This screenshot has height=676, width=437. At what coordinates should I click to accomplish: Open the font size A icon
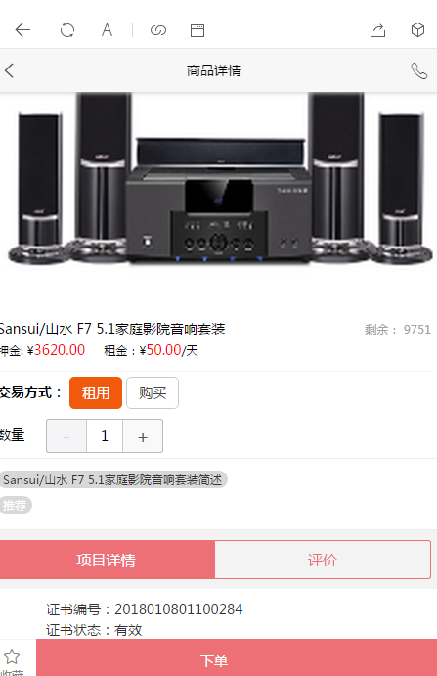(107, 30)
